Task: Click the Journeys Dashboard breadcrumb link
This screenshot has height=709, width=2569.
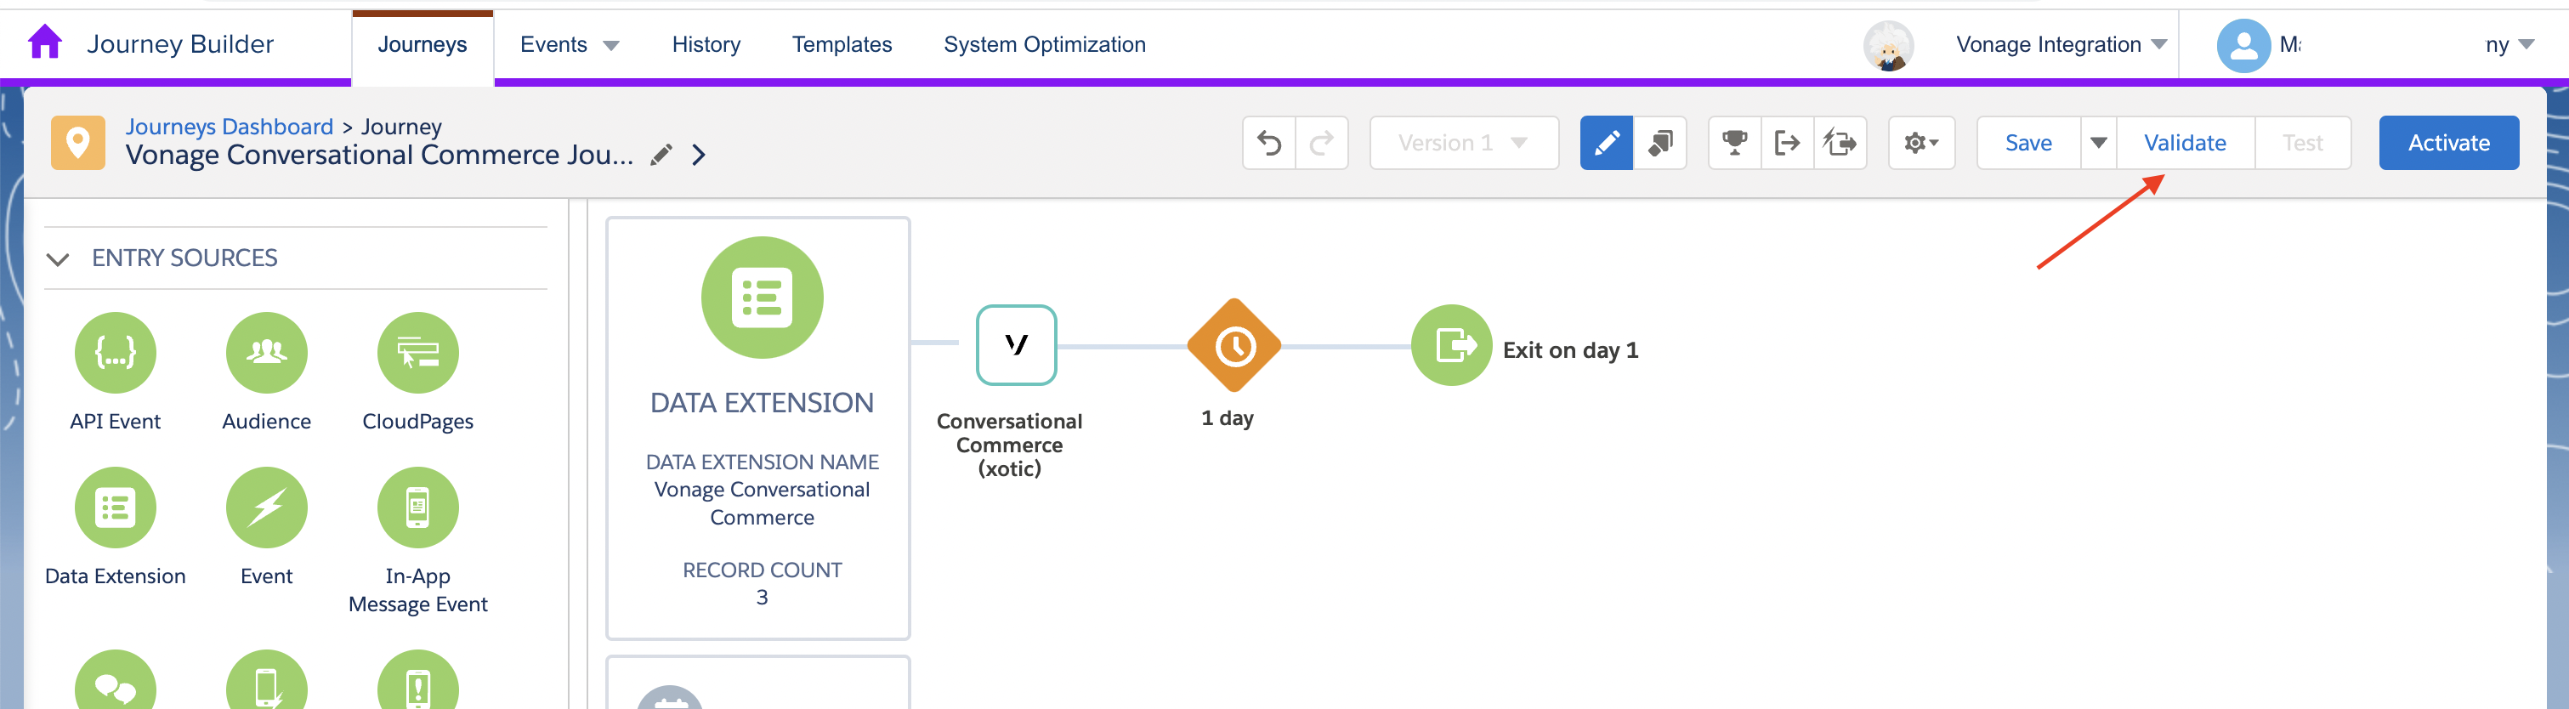Action: point(230,127)
